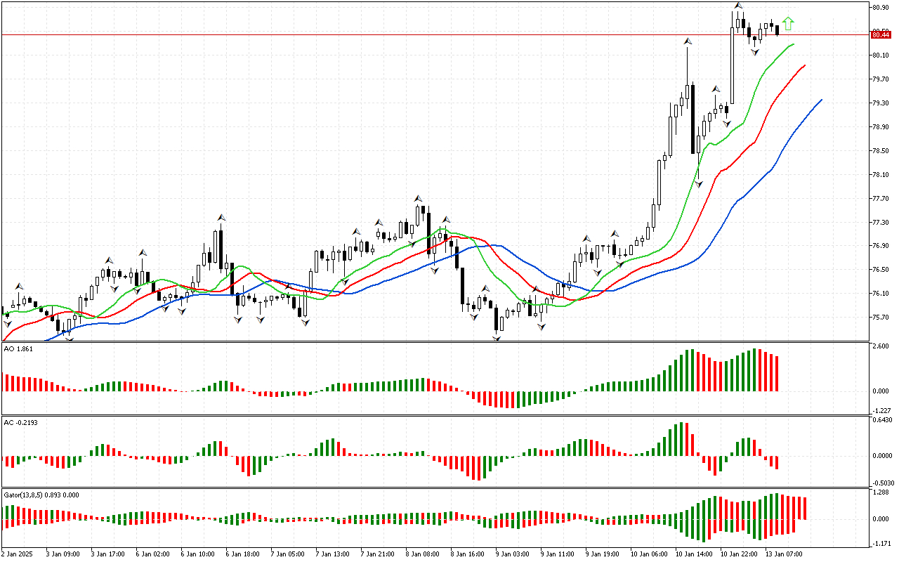The width and height of the screenshot is (899, 562).
Task: Click the "10 Jan 14:00" time label
Action: point(694,554)
